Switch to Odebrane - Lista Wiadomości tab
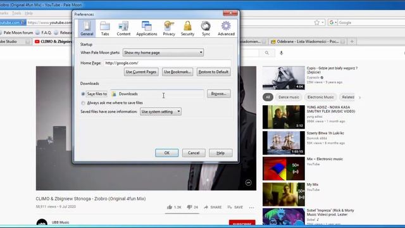The width and height of the screenshot is (405, 228). coord(308,41)
